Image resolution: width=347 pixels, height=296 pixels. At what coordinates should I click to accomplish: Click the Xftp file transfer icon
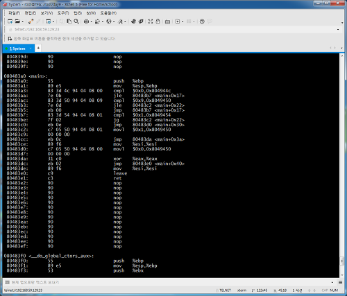[x=133, y=21]
